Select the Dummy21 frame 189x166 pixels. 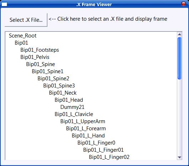pyautogui.click(x=72, y=107)
